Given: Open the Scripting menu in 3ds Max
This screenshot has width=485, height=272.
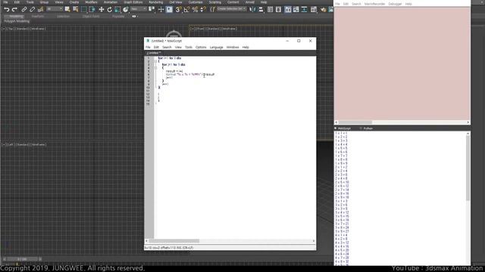Looking at the screenshot, I should click(215, 2).
